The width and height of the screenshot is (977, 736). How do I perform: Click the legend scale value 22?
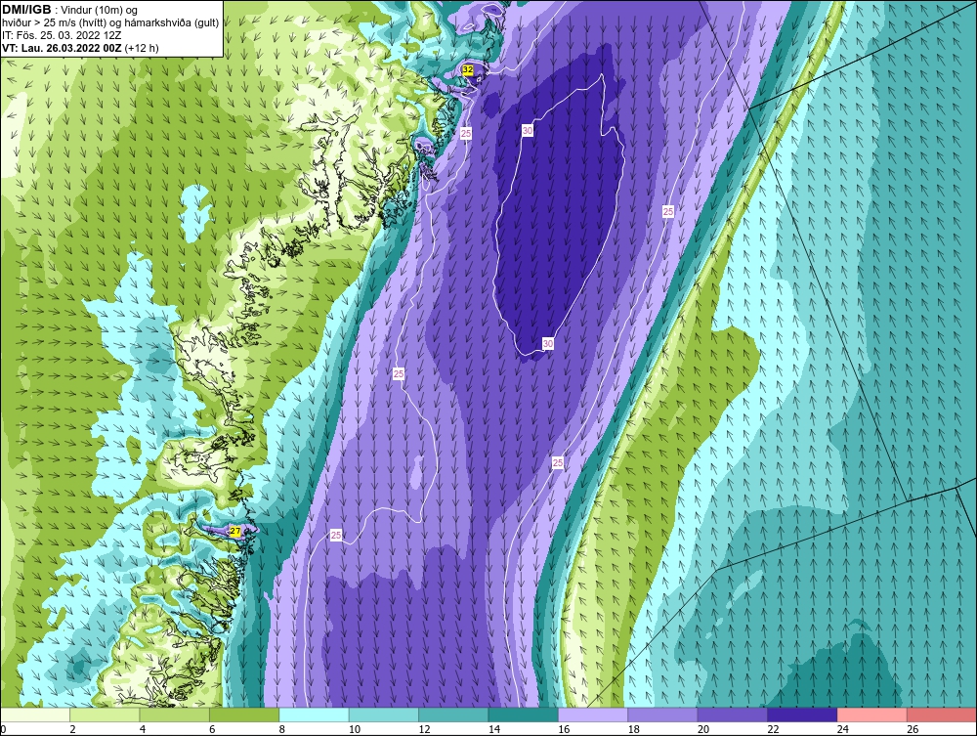pyautogui.click(x=773, y=729)
